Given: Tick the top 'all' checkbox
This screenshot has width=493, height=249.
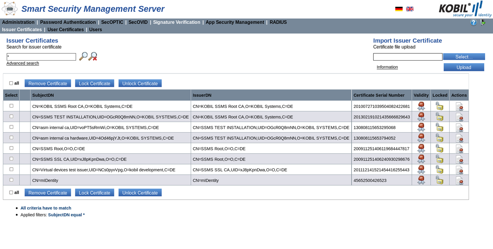Looking at the screenshot, I should point(11,83).
